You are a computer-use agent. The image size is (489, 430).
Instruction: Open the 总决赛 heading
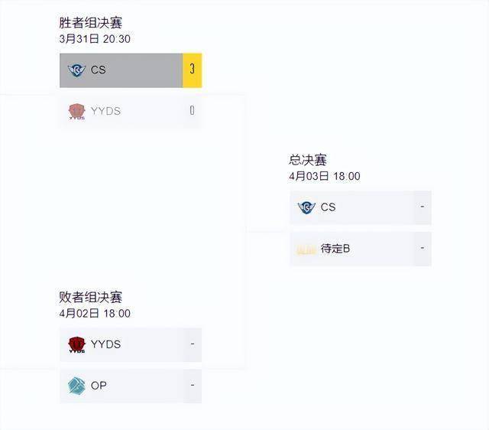coord(308,160)
